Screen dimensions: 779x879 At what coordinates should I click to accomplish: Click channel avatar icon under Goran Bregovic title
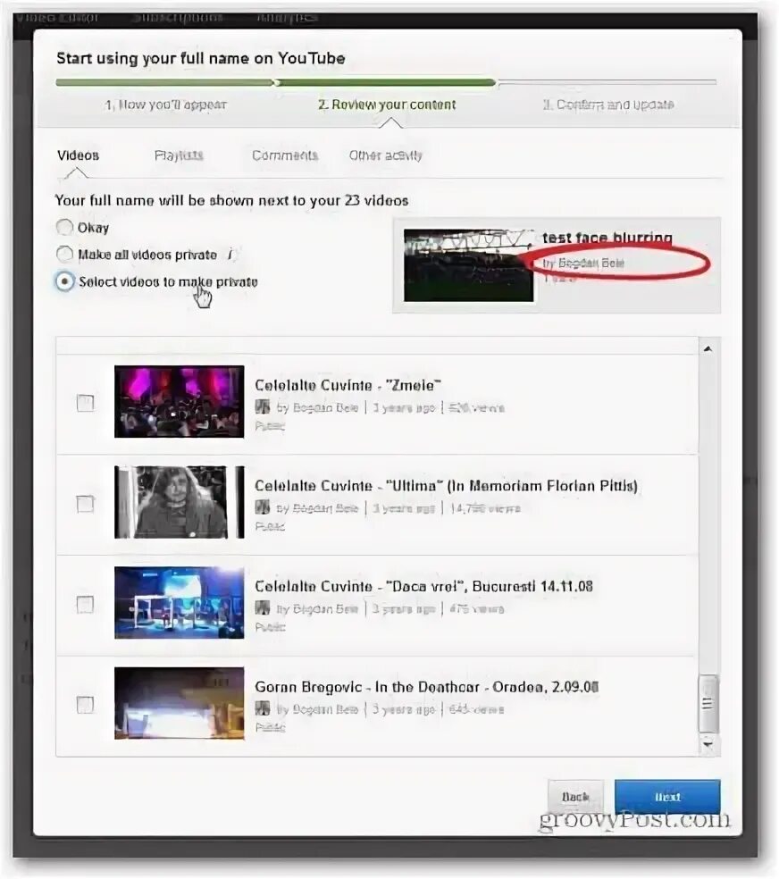(263, 708)
